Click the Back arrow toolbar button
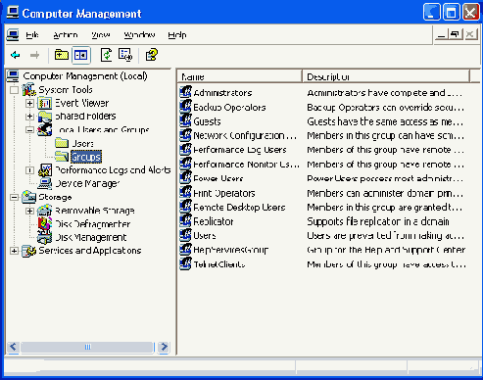The width and height of the screenshot is (483, 380). click(16, 55)
